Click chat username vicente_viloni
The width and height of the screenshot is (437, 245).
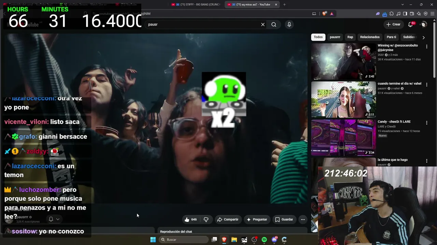[x=26, y=122]
